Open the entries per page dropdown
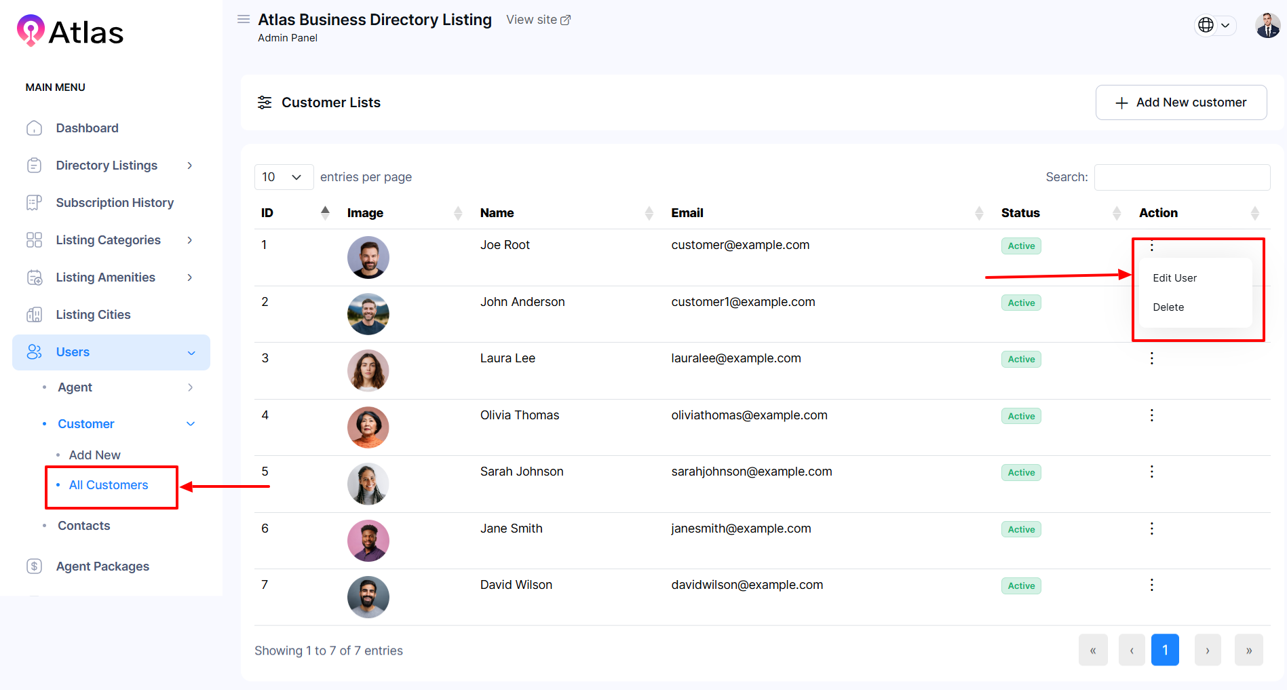This screenshot has height=690, width=1287. point(283,177)
